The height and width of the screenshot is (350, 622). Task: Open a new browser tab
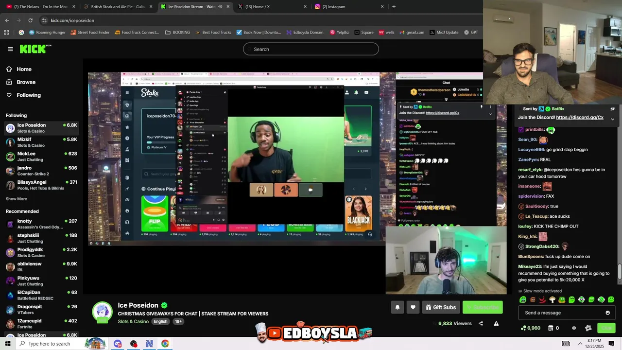pyautogui.click(x=394, y=7)
